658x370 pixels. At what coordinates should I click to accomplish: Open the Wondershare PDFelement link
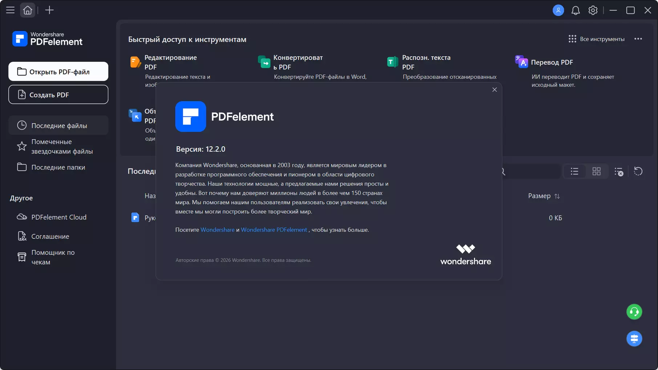[274, 230]
